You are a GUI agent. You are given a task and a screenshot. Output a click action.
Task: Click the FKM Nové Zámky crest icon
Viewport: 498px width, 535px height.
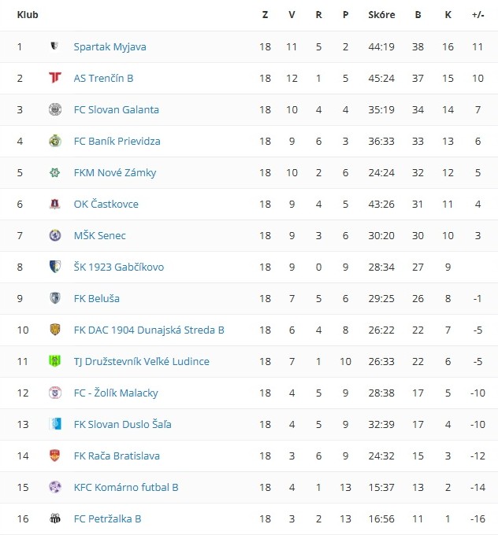[x=54, y=172]
